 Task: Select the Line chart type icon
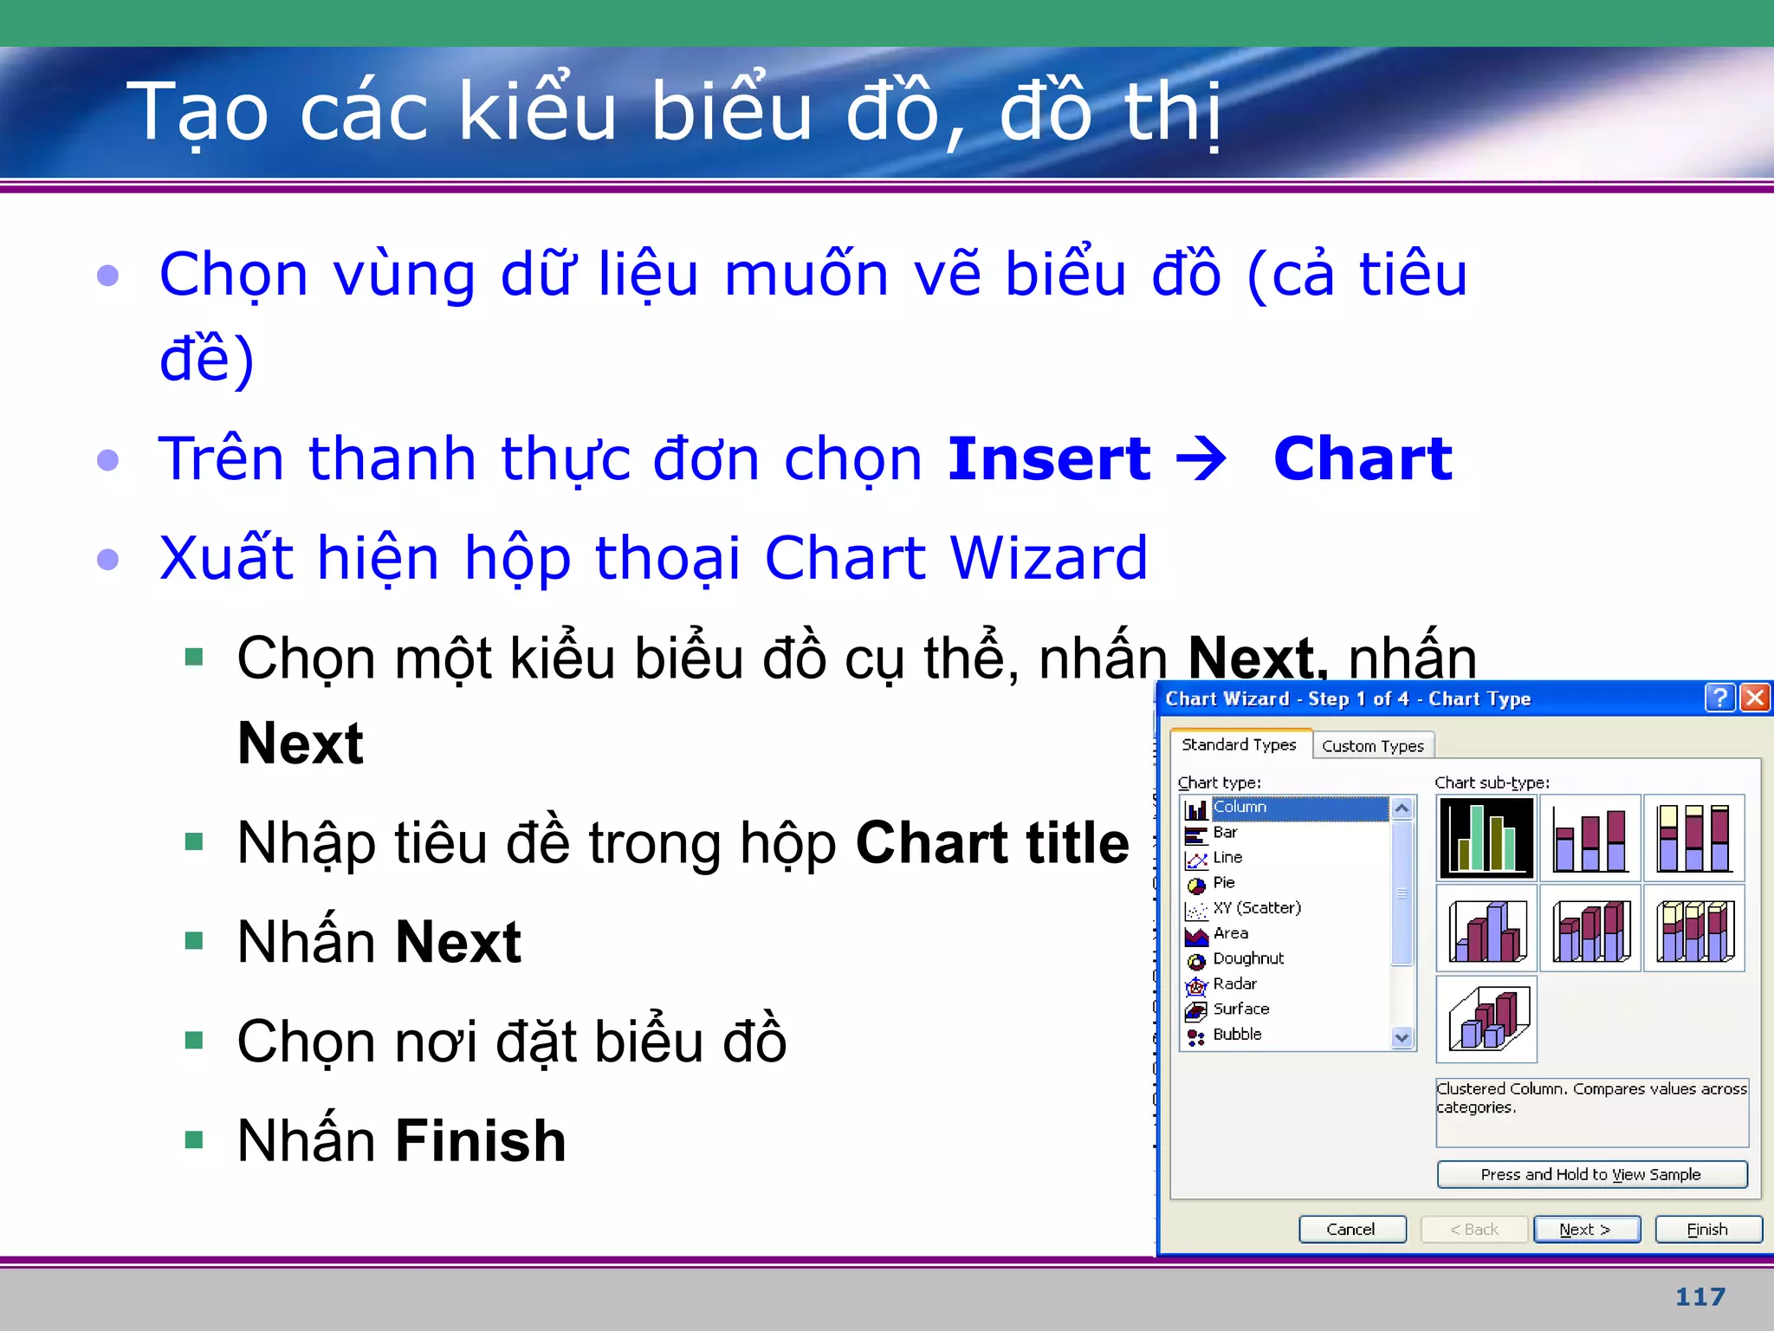click(1196, 860)
